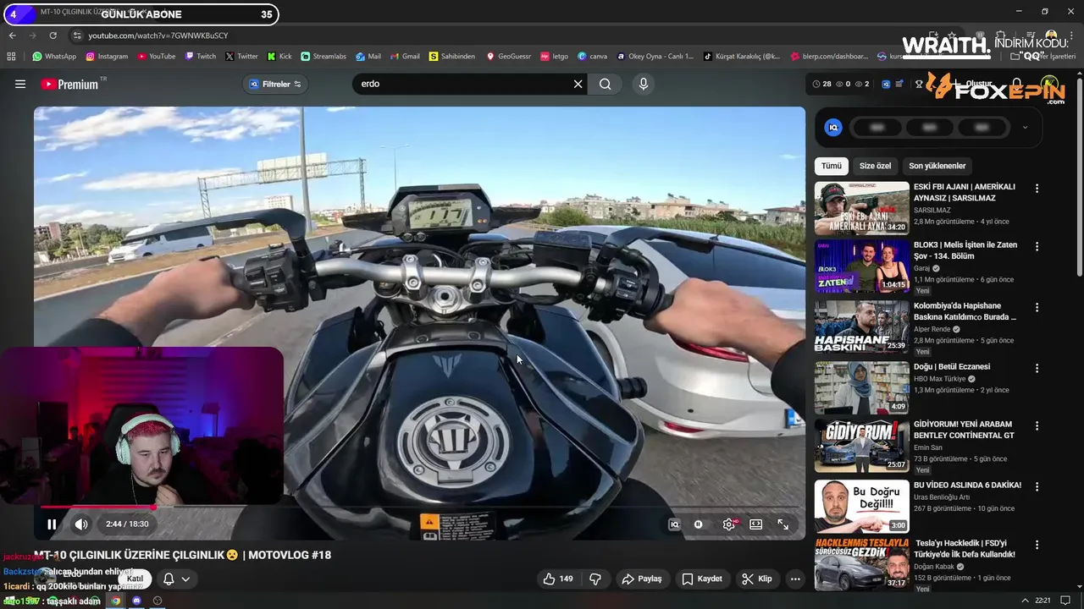
Task: Open Kolombiya'da Hapishane video thumbnail
Action: (x=861, y=326)
